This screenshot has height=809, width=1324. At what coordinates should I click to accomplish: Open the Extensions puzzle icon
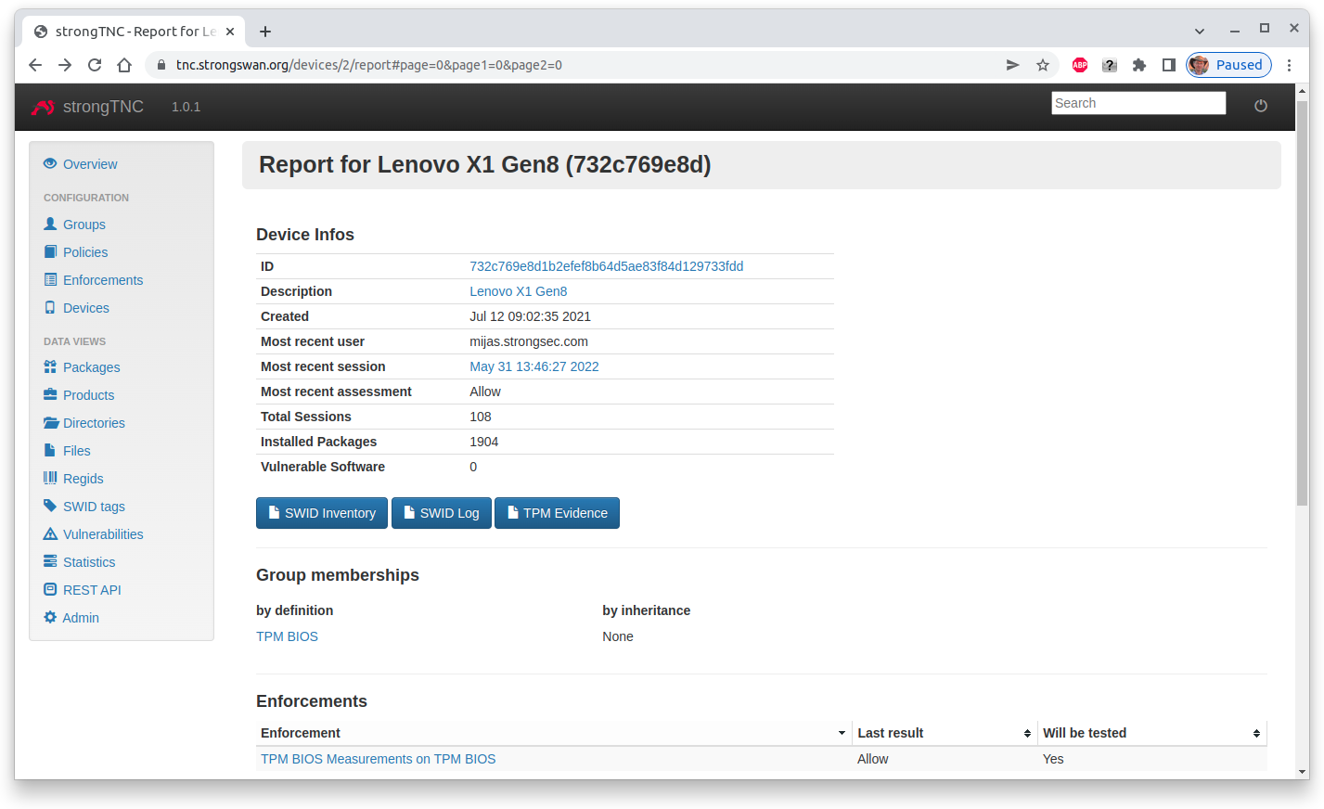(x=1139, y=65)
